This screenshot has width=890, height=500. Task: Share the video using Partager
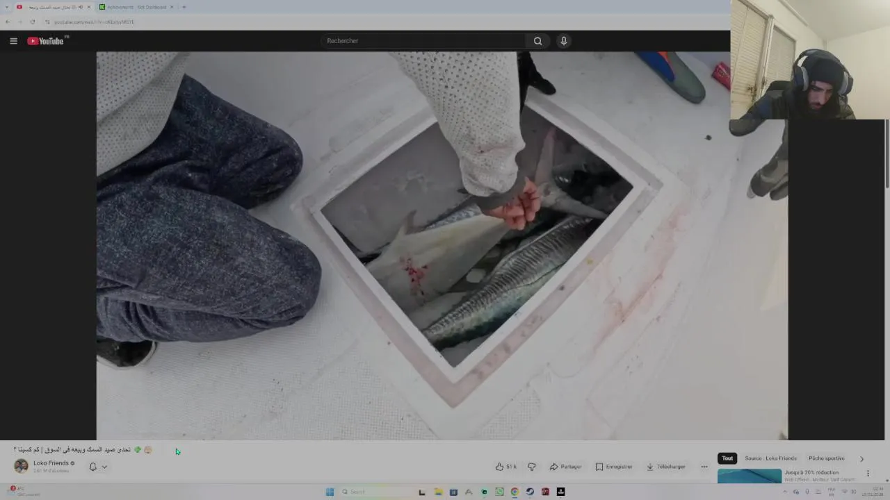tap(565, 467)
